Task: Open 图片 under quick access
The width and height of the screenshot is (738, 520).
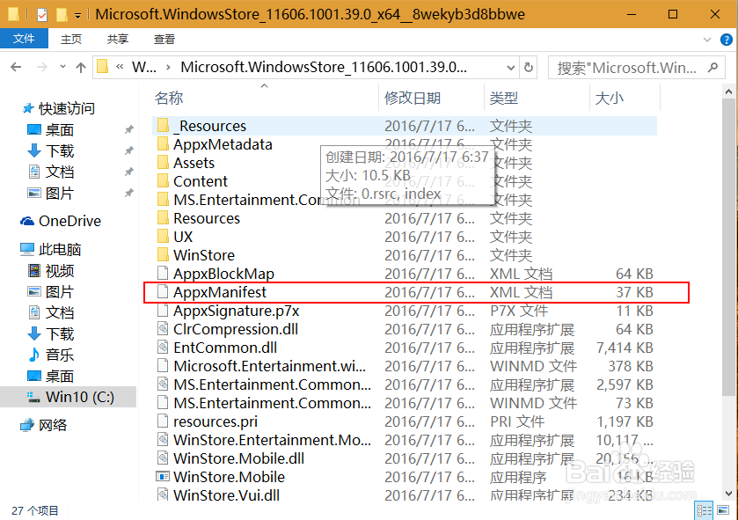Action: (x=59, y=193)
